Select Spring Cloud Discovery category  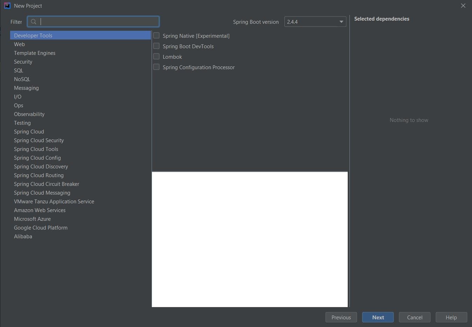(x=81, y=166)
